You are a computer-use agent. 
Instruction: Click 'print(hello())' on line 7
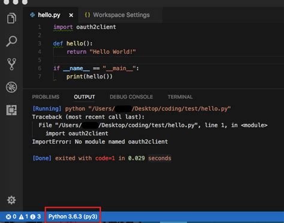pyautogui.click(x=89, y=77)
